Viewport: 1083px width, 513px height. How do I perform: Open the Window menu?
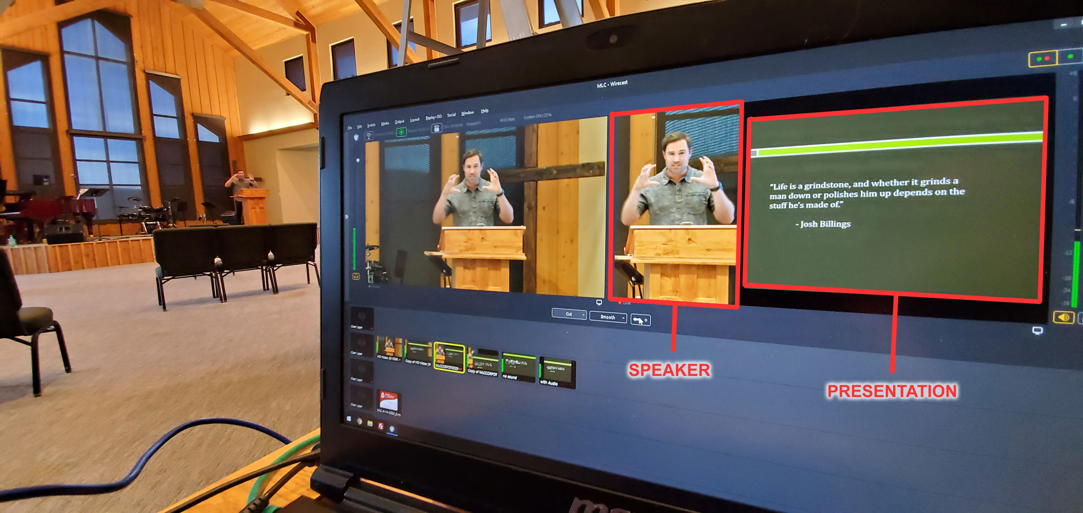(468, 113)
